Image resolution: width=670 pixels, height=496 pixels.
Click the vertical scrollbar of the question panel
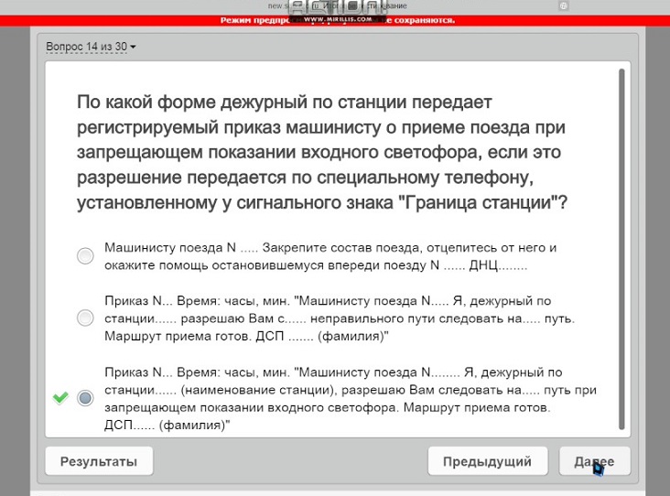[622, 247]
